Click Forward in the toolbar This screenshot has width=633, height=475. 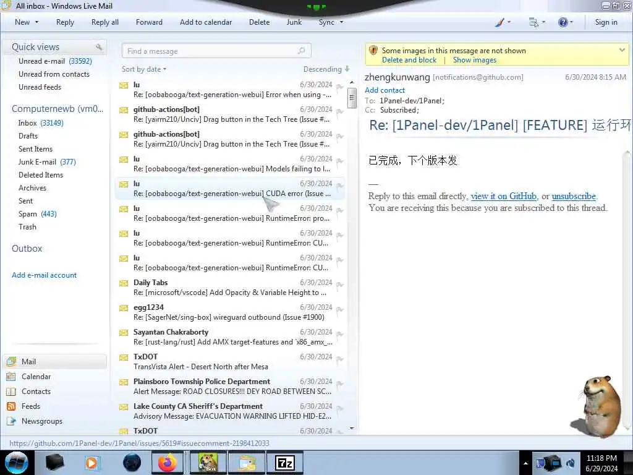pyautogui.click(x=149, y=22)
